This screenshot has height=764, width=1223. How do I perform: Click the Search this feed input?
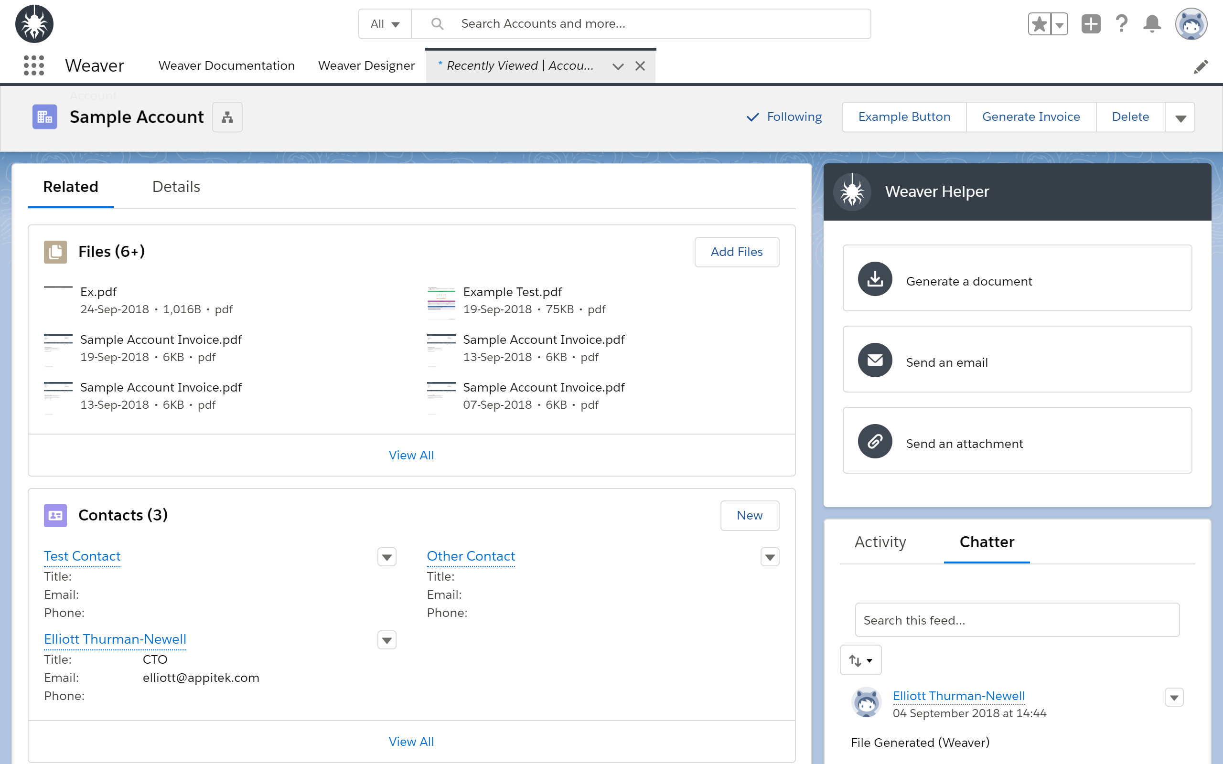click(x=1017, y=620)
